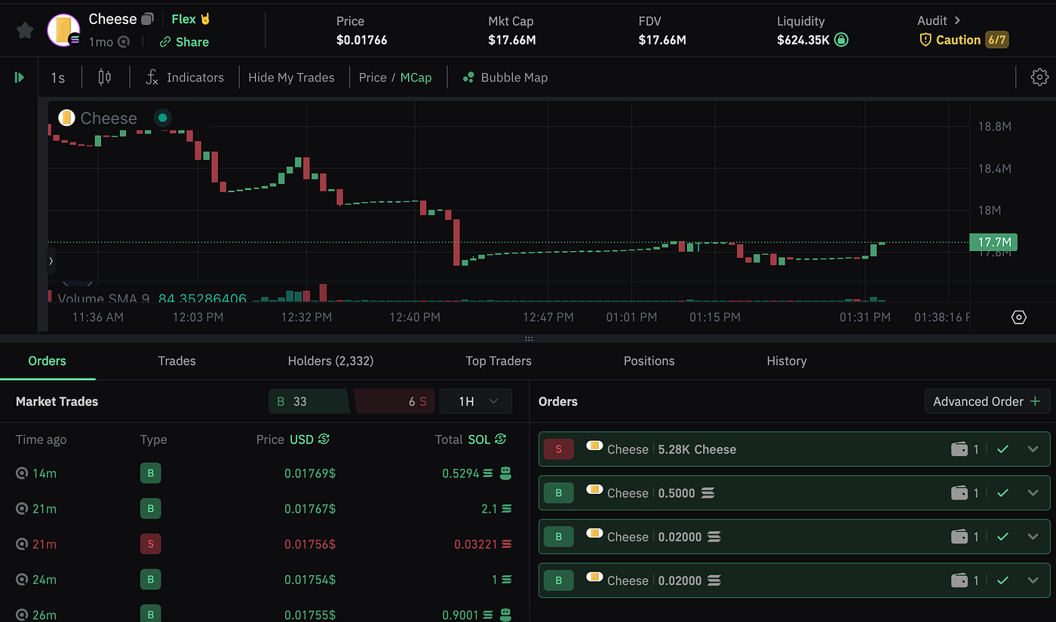Expand the chart side panel arrow
This screenshot has height=622, width=1056.
[51, 261]
